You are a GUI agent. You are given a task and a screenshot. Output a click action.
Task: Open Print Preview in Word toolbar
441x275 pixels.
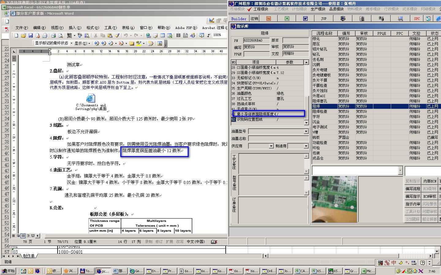(x=61, y=35)
